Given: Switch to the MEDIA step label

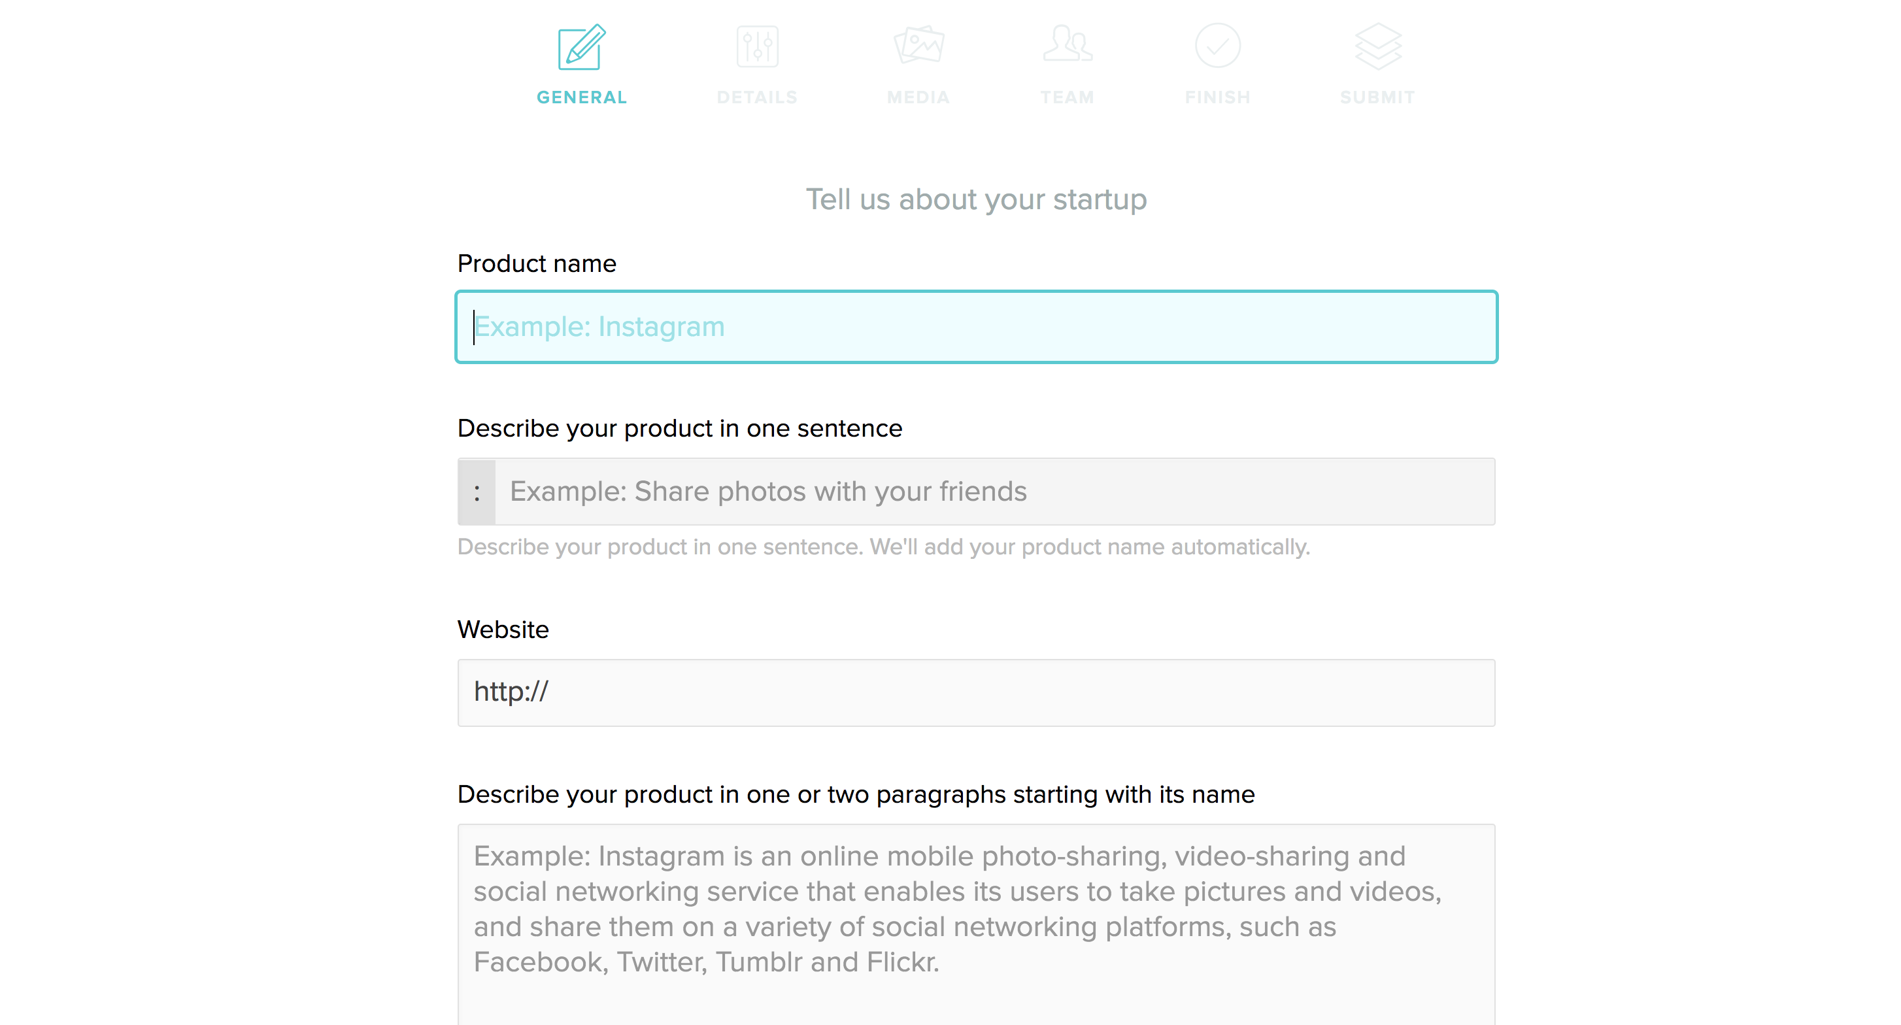Looking at the screenshot, I should click(x=918, y=97).
